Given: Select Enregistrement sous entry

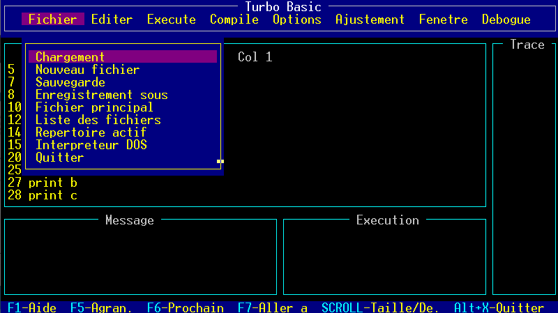Looking at the screenshot, I should [123, 95].
